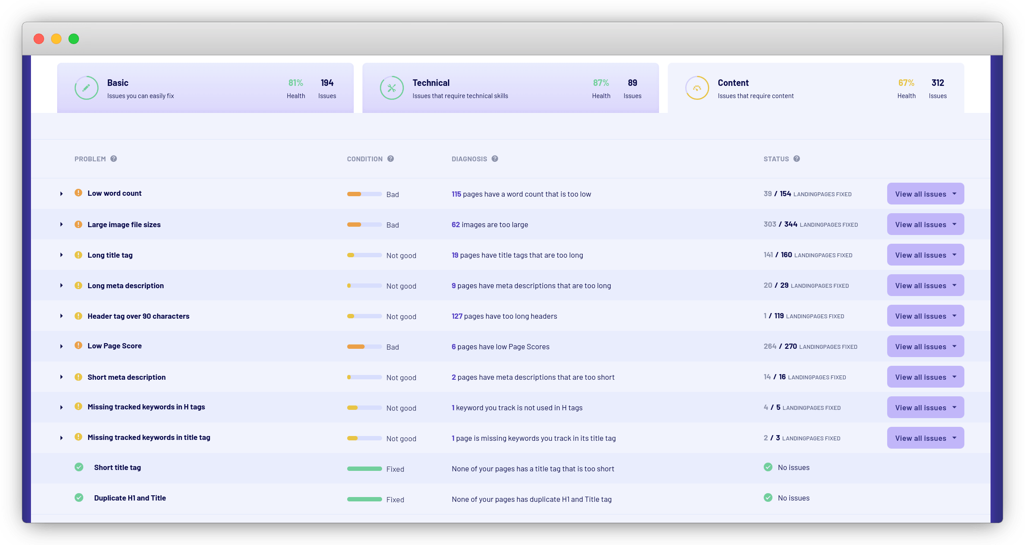Click the Content card icon
Viewport: 1025px width, 545px height.
pos(697,88)
